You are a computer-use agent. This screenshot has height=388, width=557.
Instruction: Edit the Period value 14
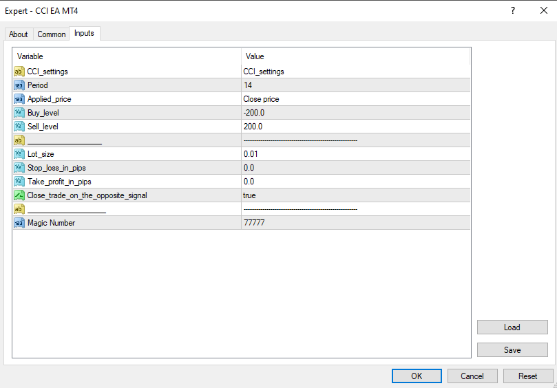(x=355, y=85)
